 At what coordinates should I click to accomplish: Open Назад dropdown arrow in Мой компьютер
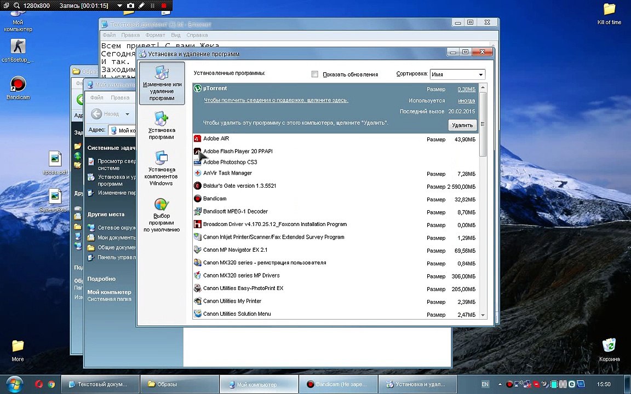point(127,114)
